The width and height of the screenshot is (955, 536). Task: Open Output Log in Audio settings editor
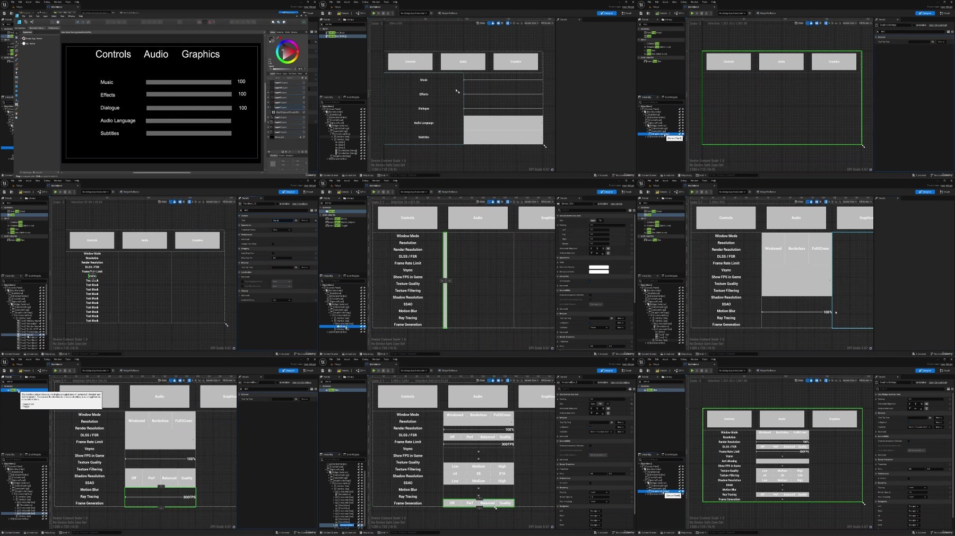point(367,175)
